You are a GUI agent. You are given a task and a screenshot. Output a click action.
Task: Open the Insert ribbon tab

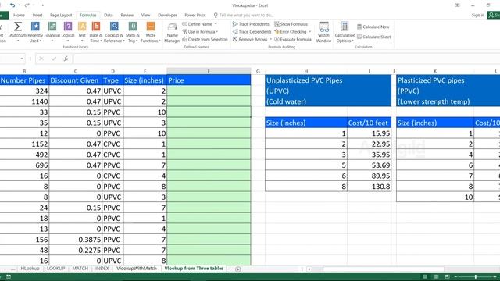[37, 15]
